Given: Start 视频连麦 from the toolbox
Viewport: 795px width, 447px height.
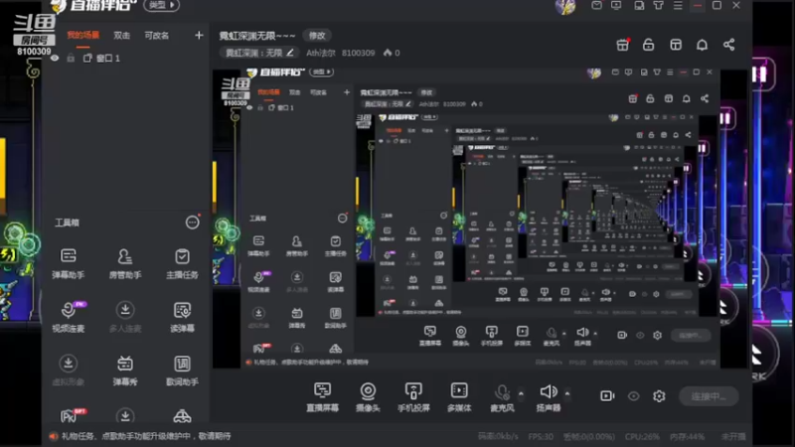Looking at the screenshot, I should (x=68, y=317).
